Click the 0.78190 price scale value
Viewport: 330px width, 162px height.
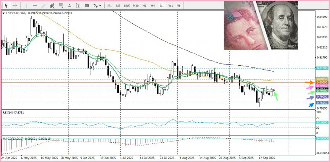click(322, 108)
